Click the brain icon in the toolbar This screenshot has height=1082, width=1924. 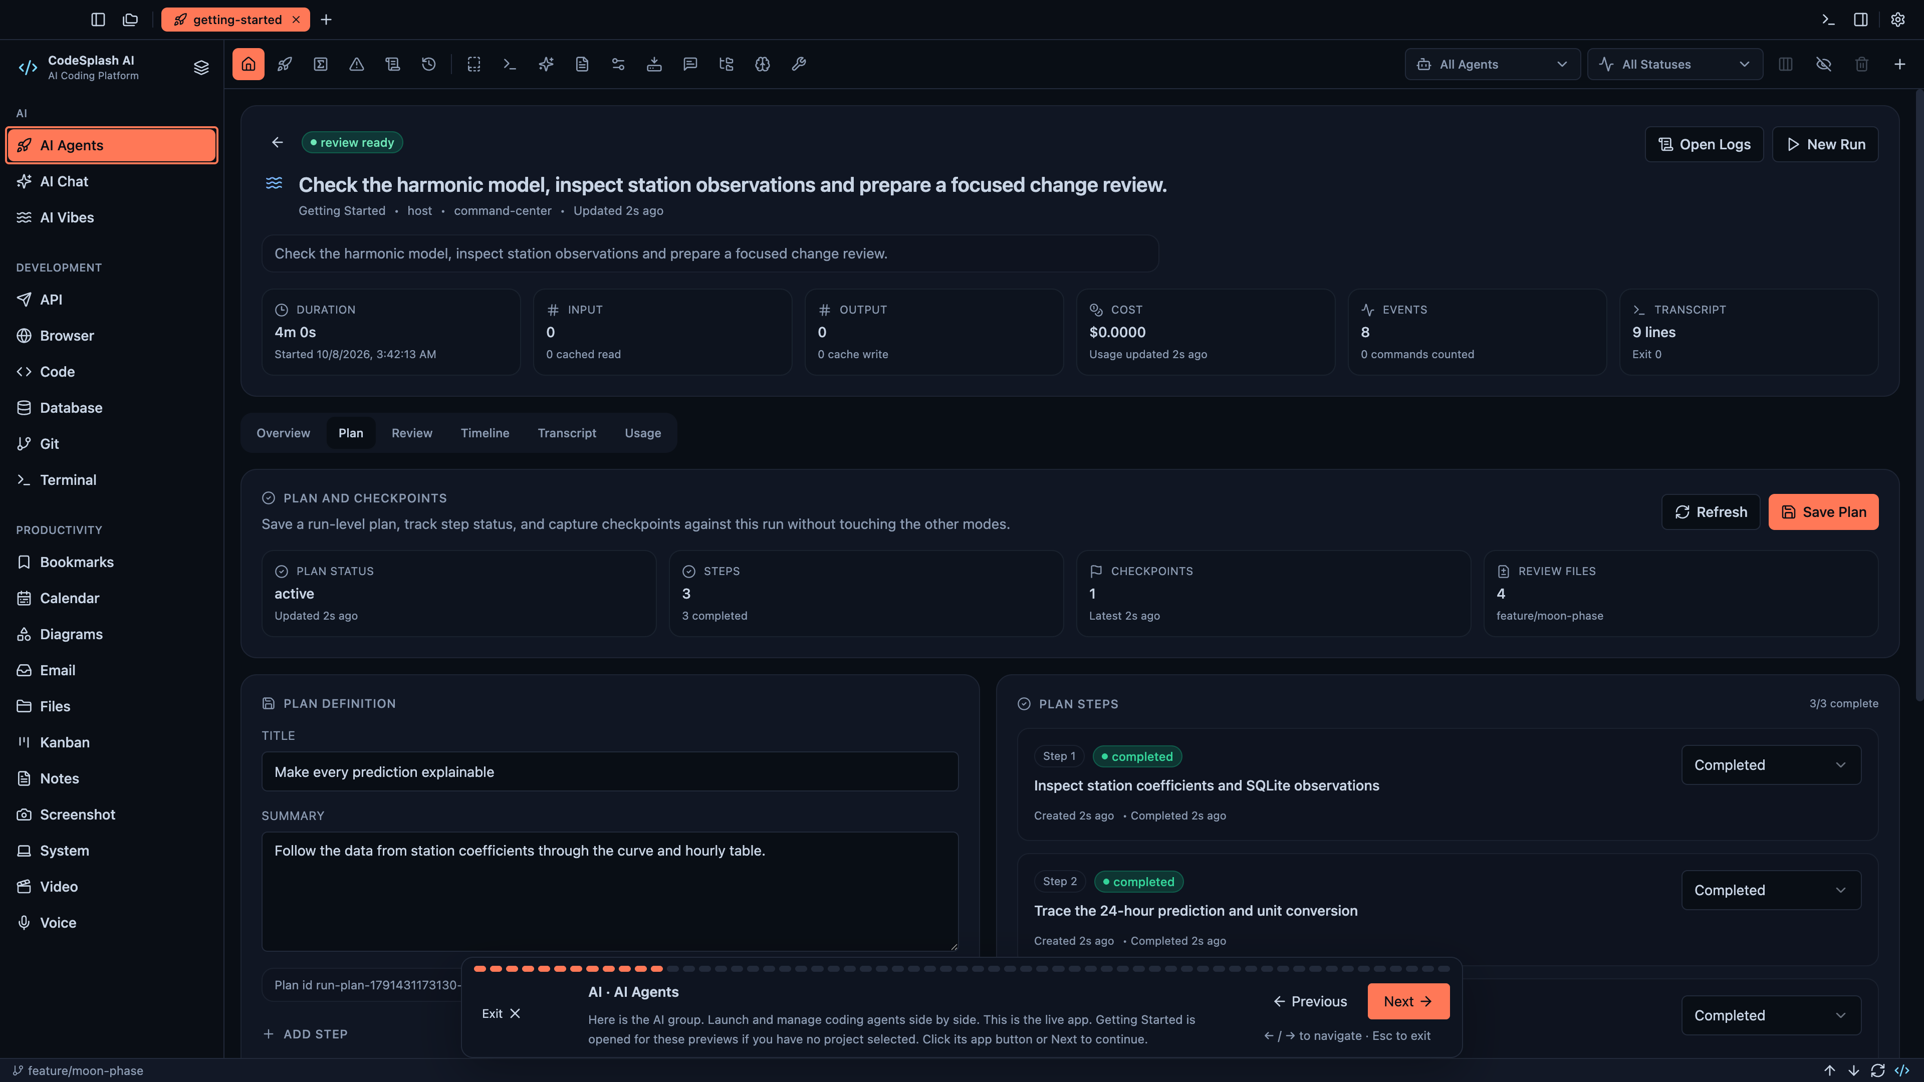pyautogui.click(x=763, y=64)
